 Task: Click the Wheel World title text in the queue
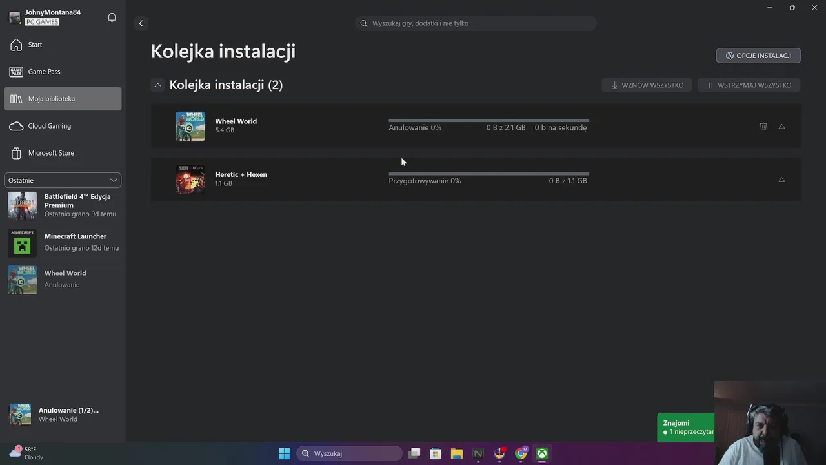point(236,121)
